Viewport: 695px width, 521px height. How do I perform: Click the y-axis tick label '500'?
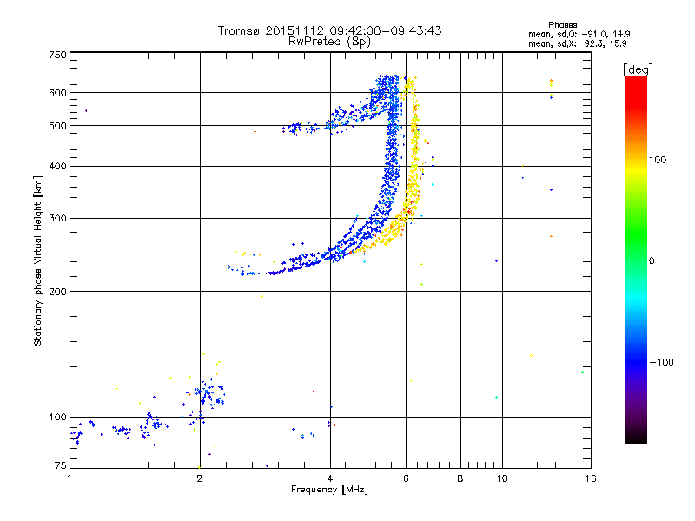(57, 126)
